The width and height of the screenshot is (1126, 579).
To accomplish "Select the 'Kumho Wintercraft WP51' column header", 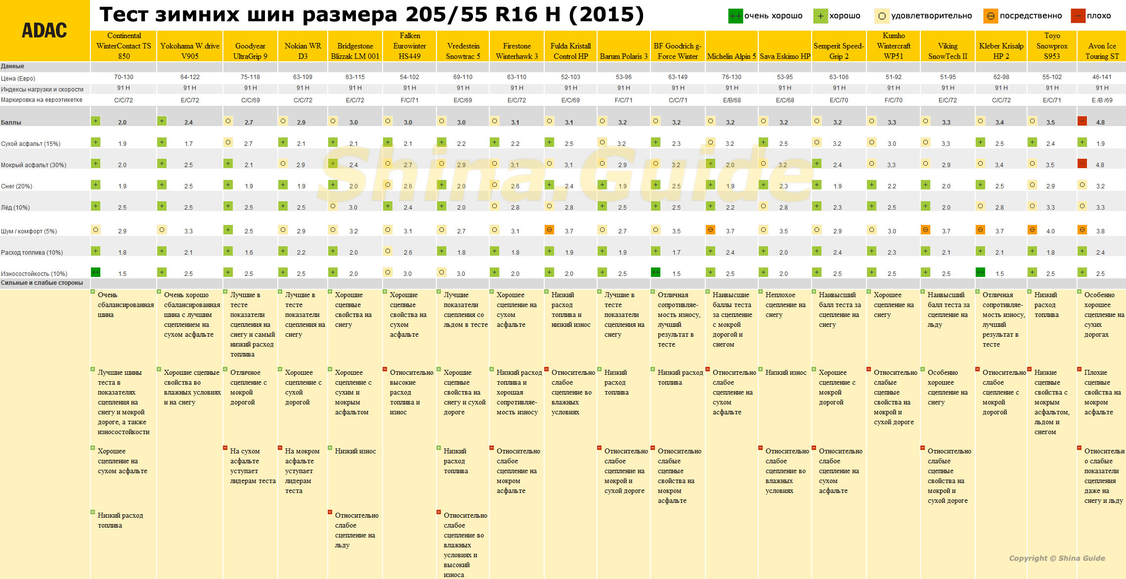I will pyautogui.click(x=894, y=46).
